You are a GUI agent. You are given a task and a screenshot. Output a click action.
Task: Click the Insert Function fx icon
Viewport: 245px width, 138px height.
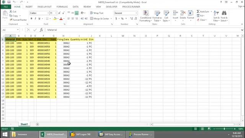tap(41, 30)
